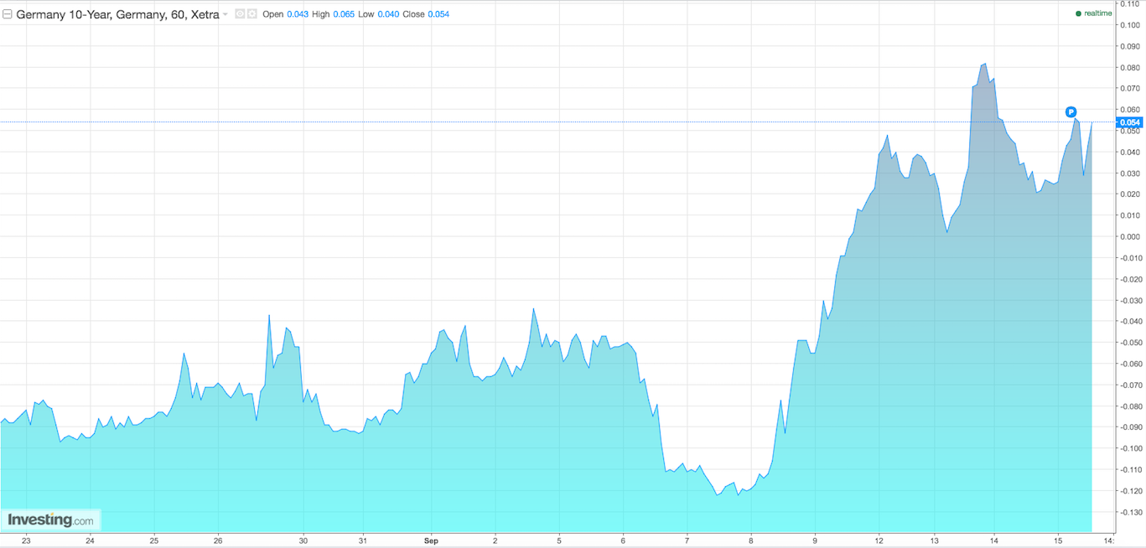
Task: Click the realtime status indicator
Action: tap(1094, 13)
